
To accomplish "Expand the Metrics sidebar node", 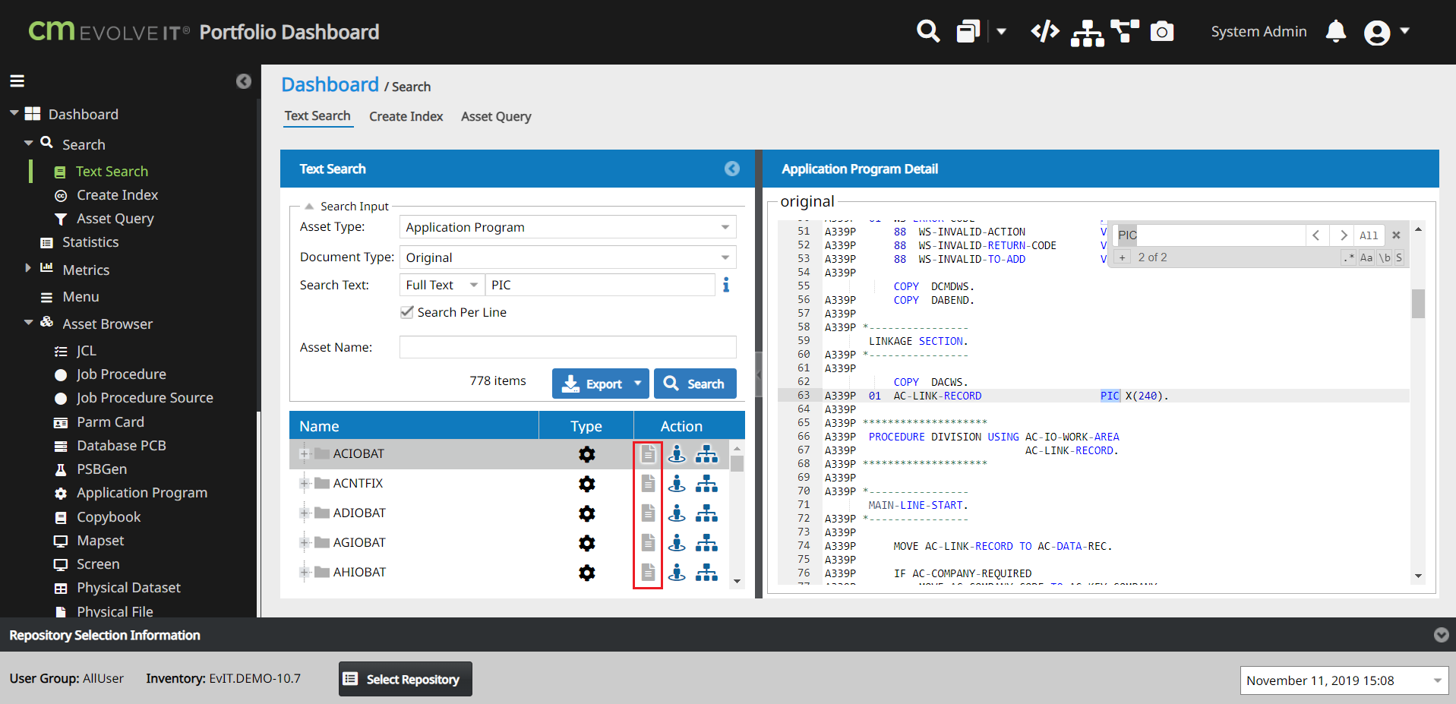I will pyautogui.click(x=27, y=268).
